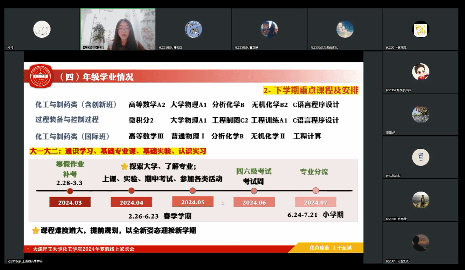This screenshot has width=465, height=270.
Task: Click the star icon beside 课程难度增大
Action: point(36,230)
